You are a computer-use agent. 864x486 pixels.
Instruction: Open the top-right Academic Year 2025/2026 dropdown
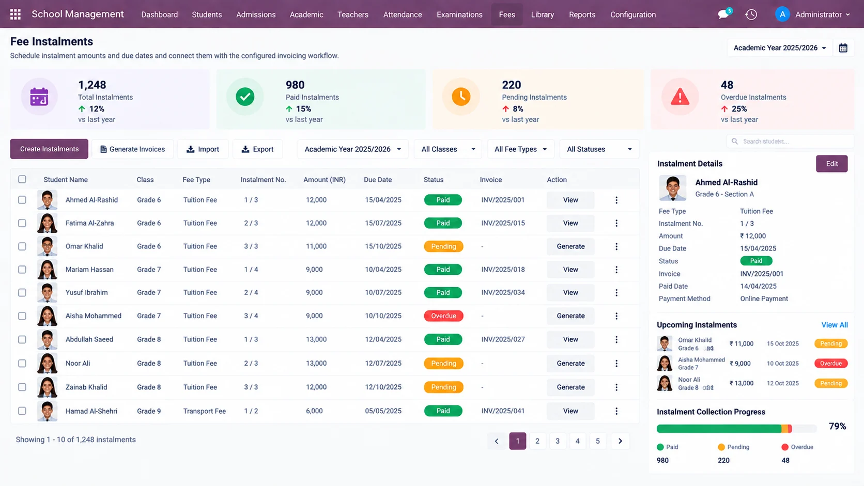tap(780, 48)
